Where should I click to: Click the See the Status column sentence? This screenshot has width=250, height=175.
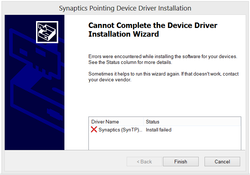click(x=130, y=62)
